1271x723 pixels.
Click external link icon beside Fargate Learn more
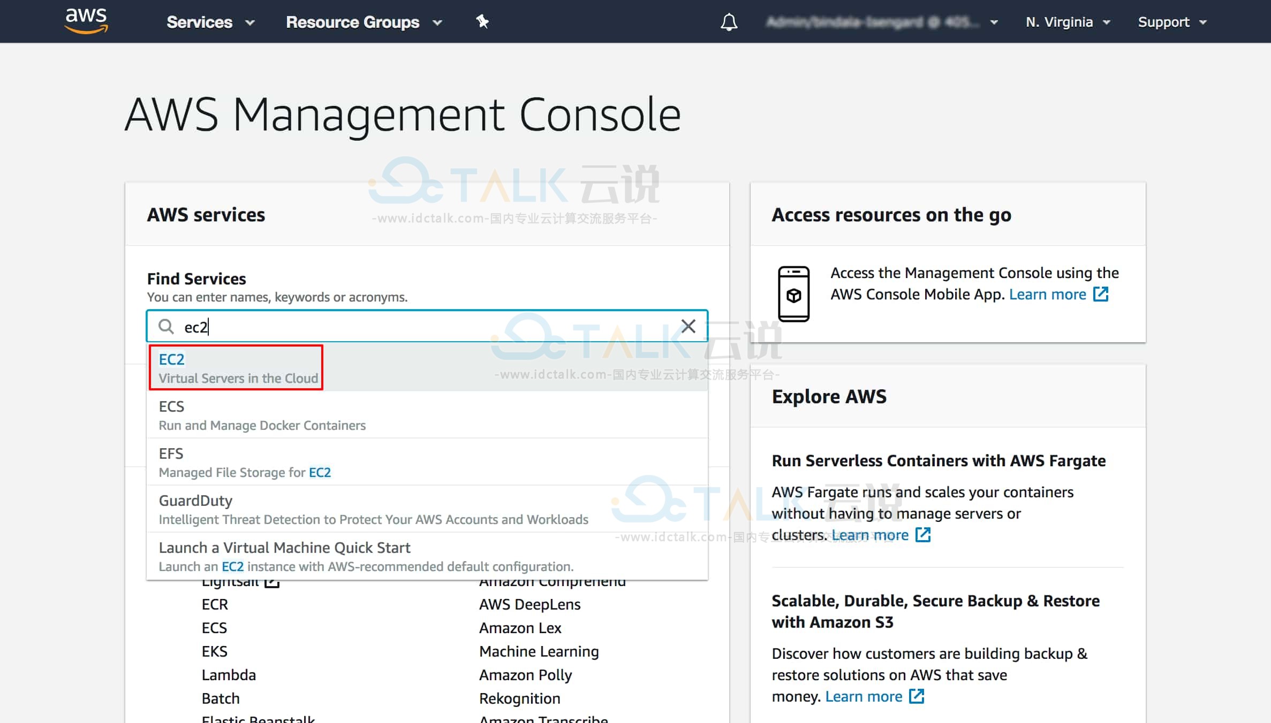923,534
